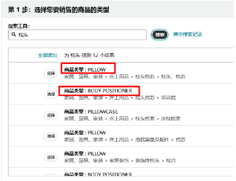The image size is (236, 181).
Task: Click the 全部添加 link
Action: [x=48, y=55]
